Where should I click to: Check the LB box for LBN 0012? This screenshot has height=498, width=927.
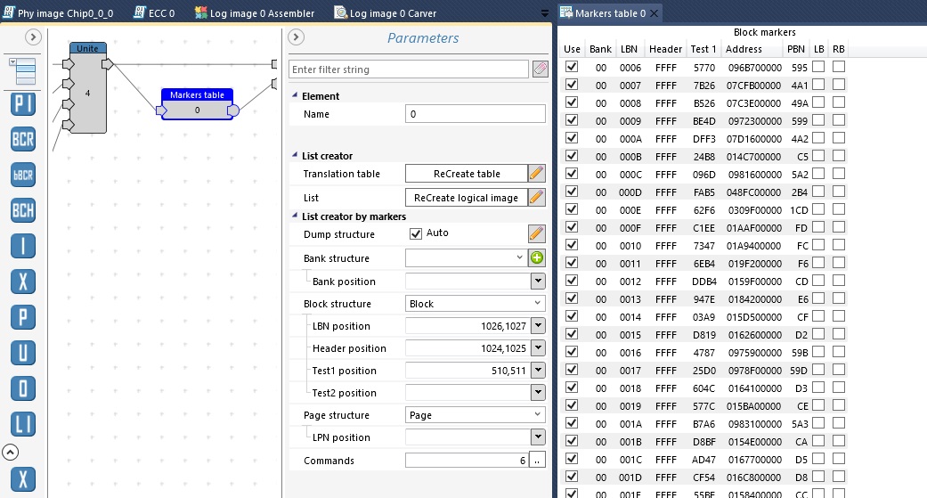tap(818, 281)
